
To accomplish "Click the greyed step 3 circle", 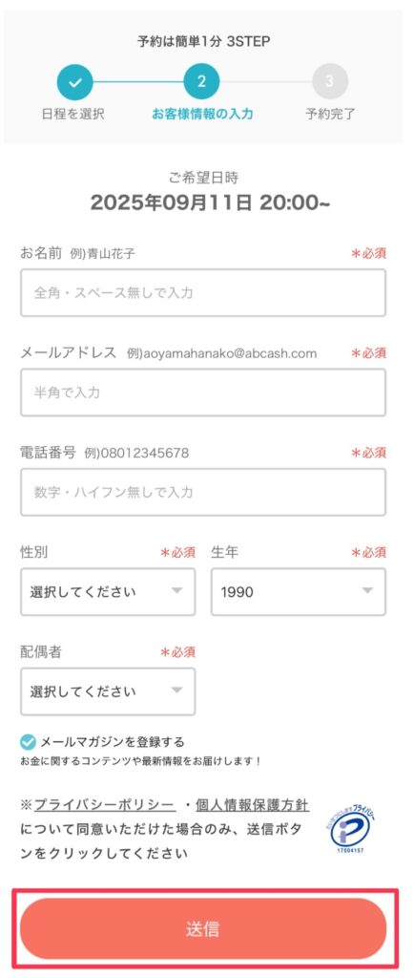I will click(330, 82).
